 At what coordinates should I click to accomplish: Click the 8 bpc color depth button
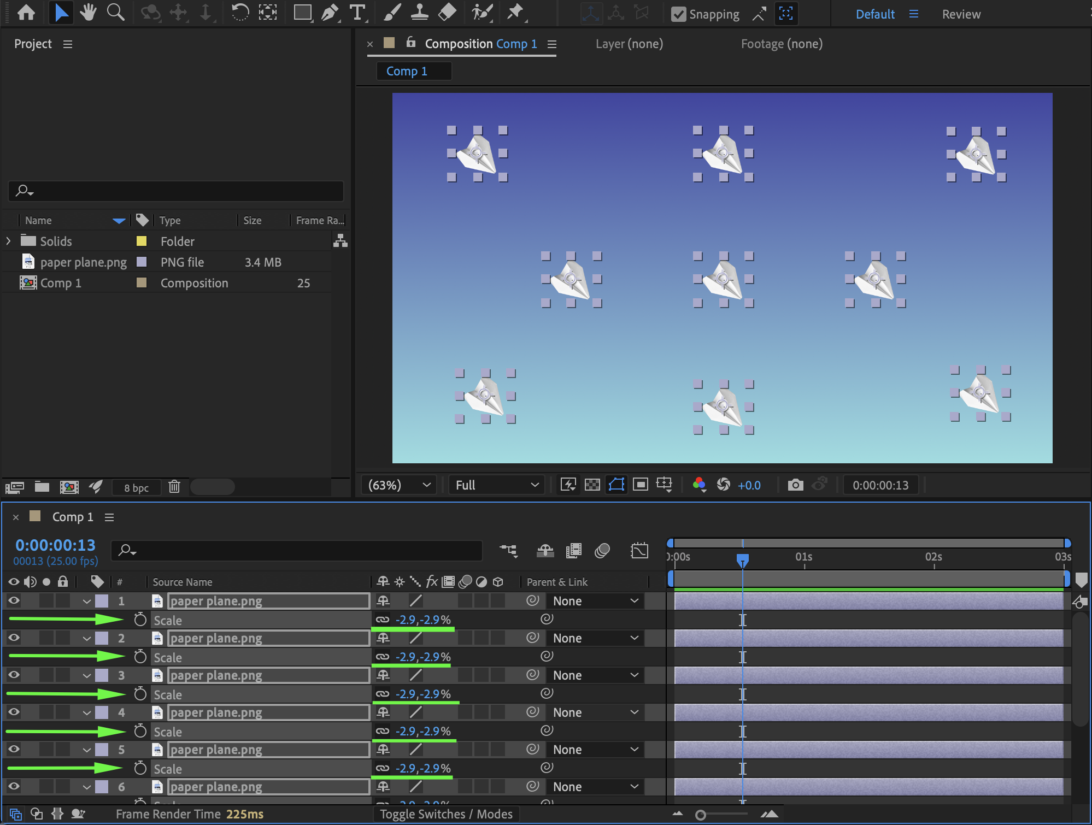pyautogui.click(x=136, y=488)
